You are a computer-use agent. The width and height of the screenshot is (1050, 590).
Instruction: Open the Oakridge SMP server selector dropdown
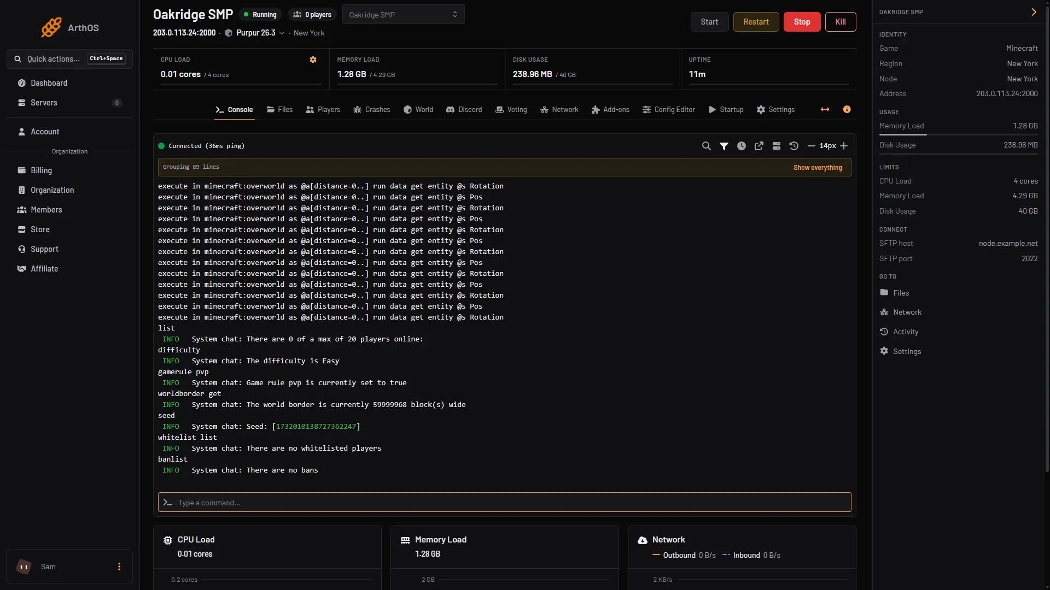(x=404, y=15)
